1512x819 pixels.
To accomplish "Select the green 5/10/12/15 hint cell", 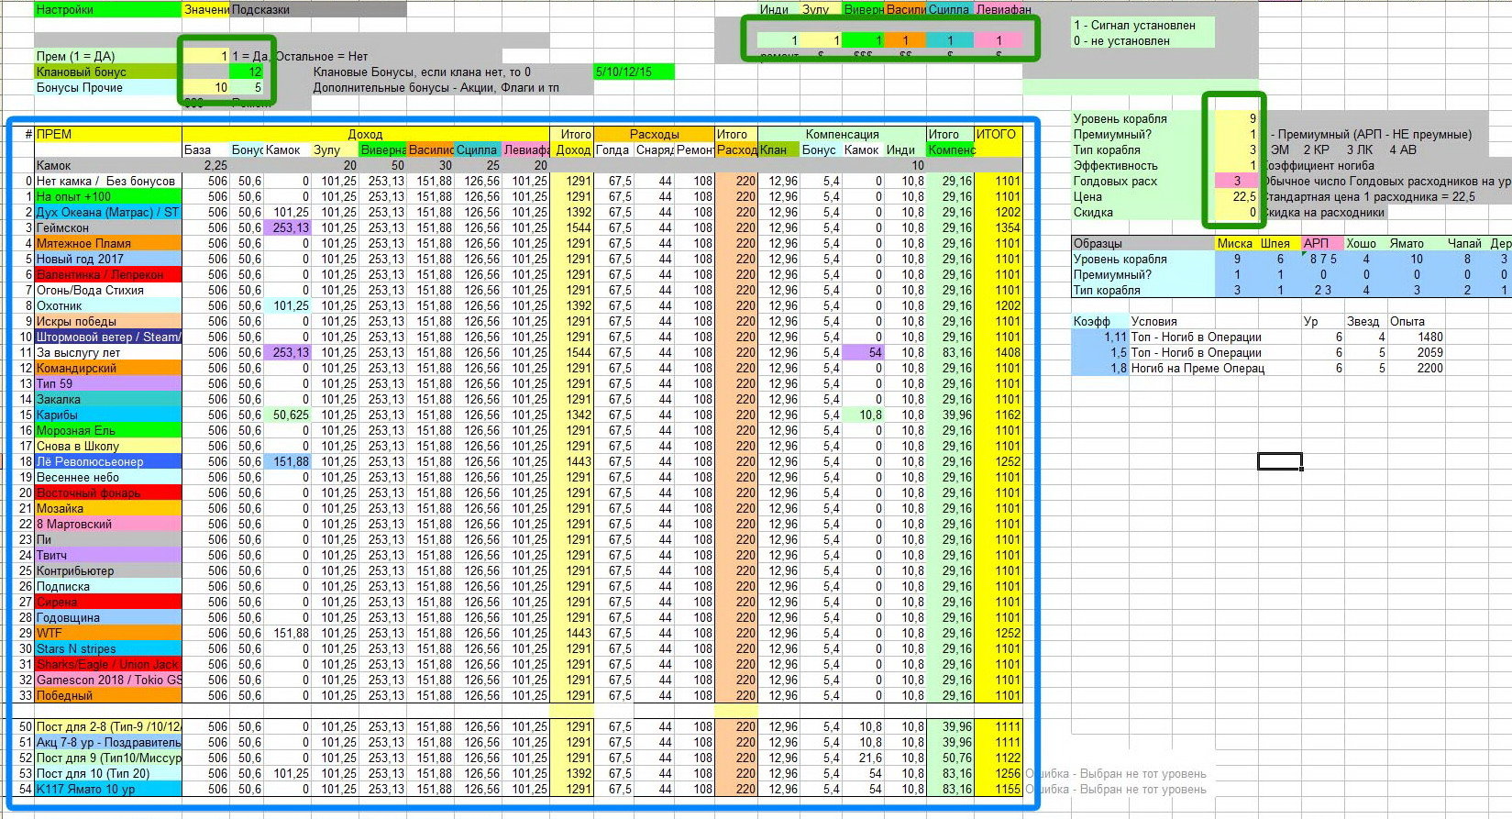I will tap(634, 72).
